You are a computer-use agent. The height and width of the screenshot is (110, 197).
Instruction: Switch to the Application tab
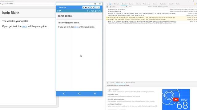coord(163,4)
